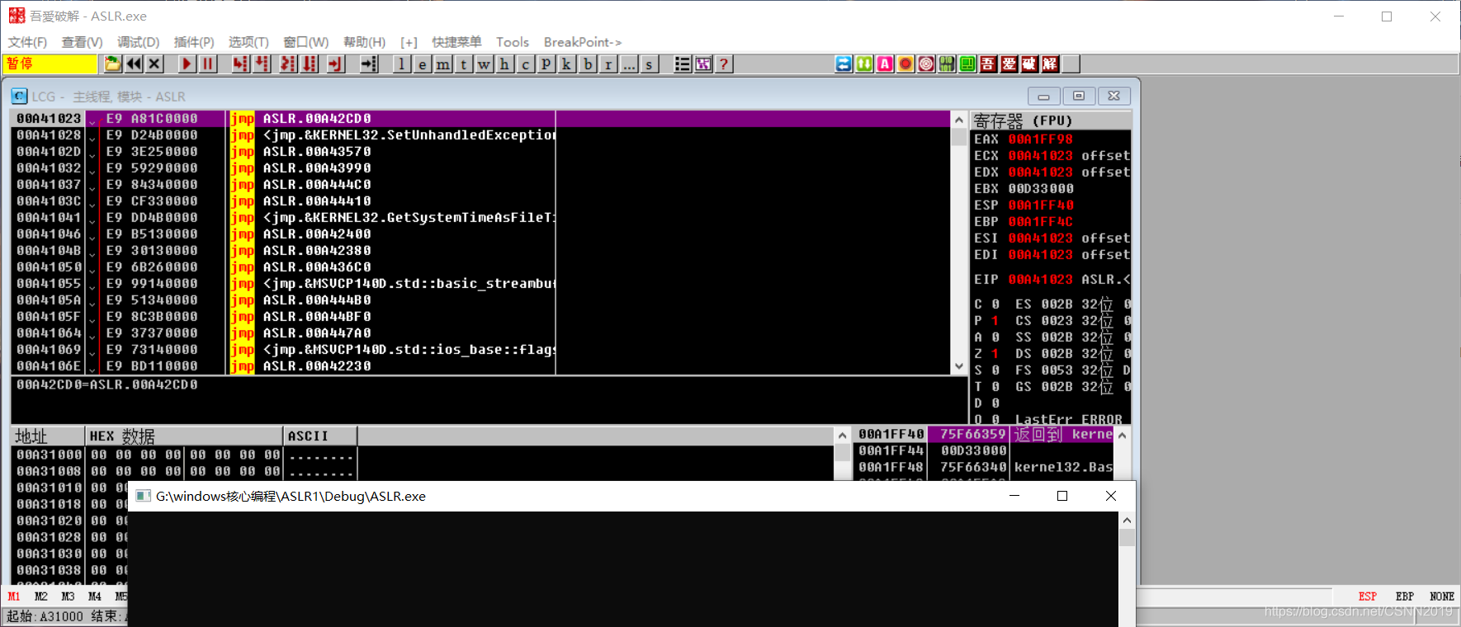Open the Tools menu

pos(512,42)
